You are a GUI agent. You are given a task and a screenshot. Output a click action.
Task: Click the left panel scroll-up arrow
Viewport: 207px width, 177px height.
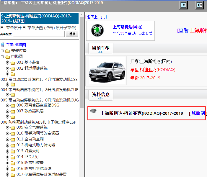point(82,15)
